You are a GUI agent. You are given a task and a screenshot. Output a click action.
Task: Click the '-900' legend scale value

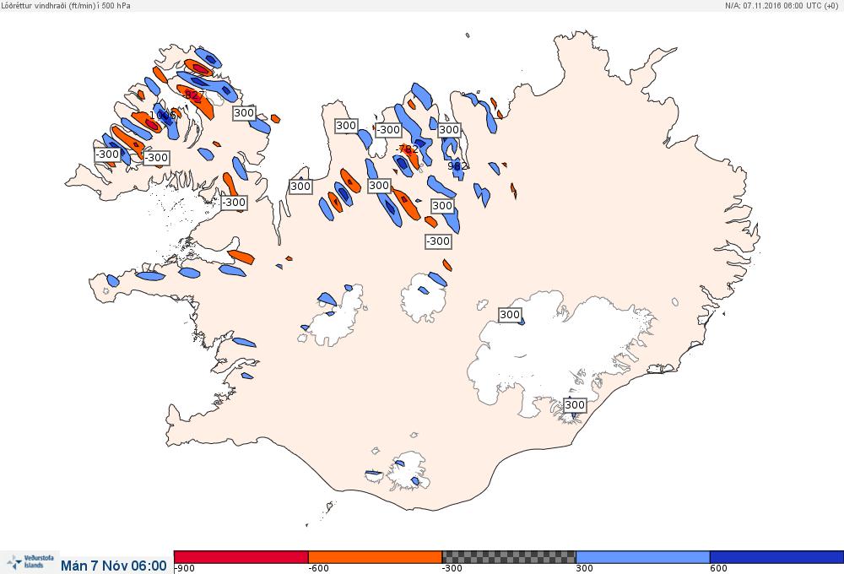click(x=185, y=568)
